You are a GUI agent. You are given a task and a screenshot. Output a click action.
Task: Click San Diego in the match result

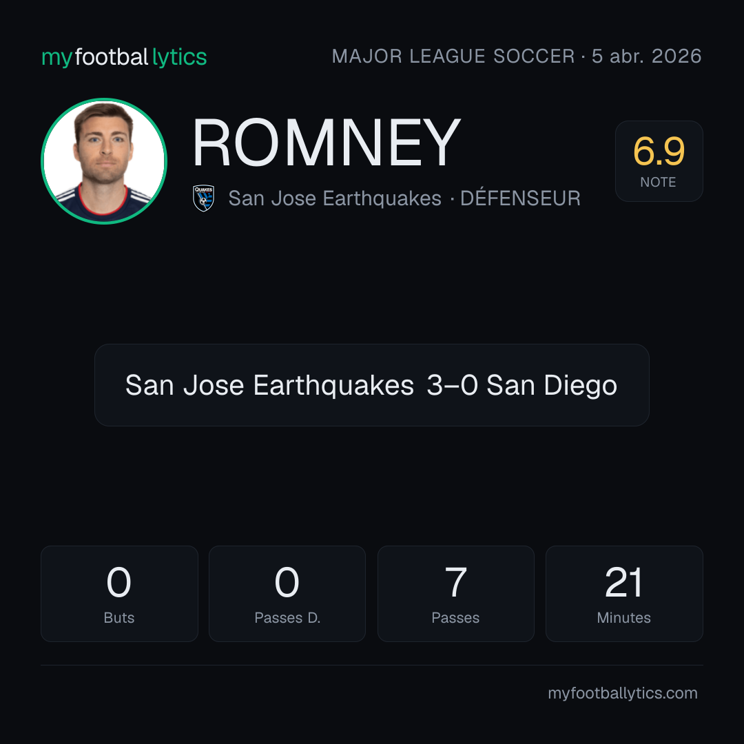tap(552, 385)
